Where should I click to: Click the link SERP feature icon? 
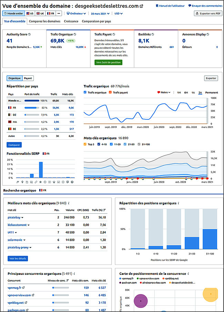click(36, 182)
